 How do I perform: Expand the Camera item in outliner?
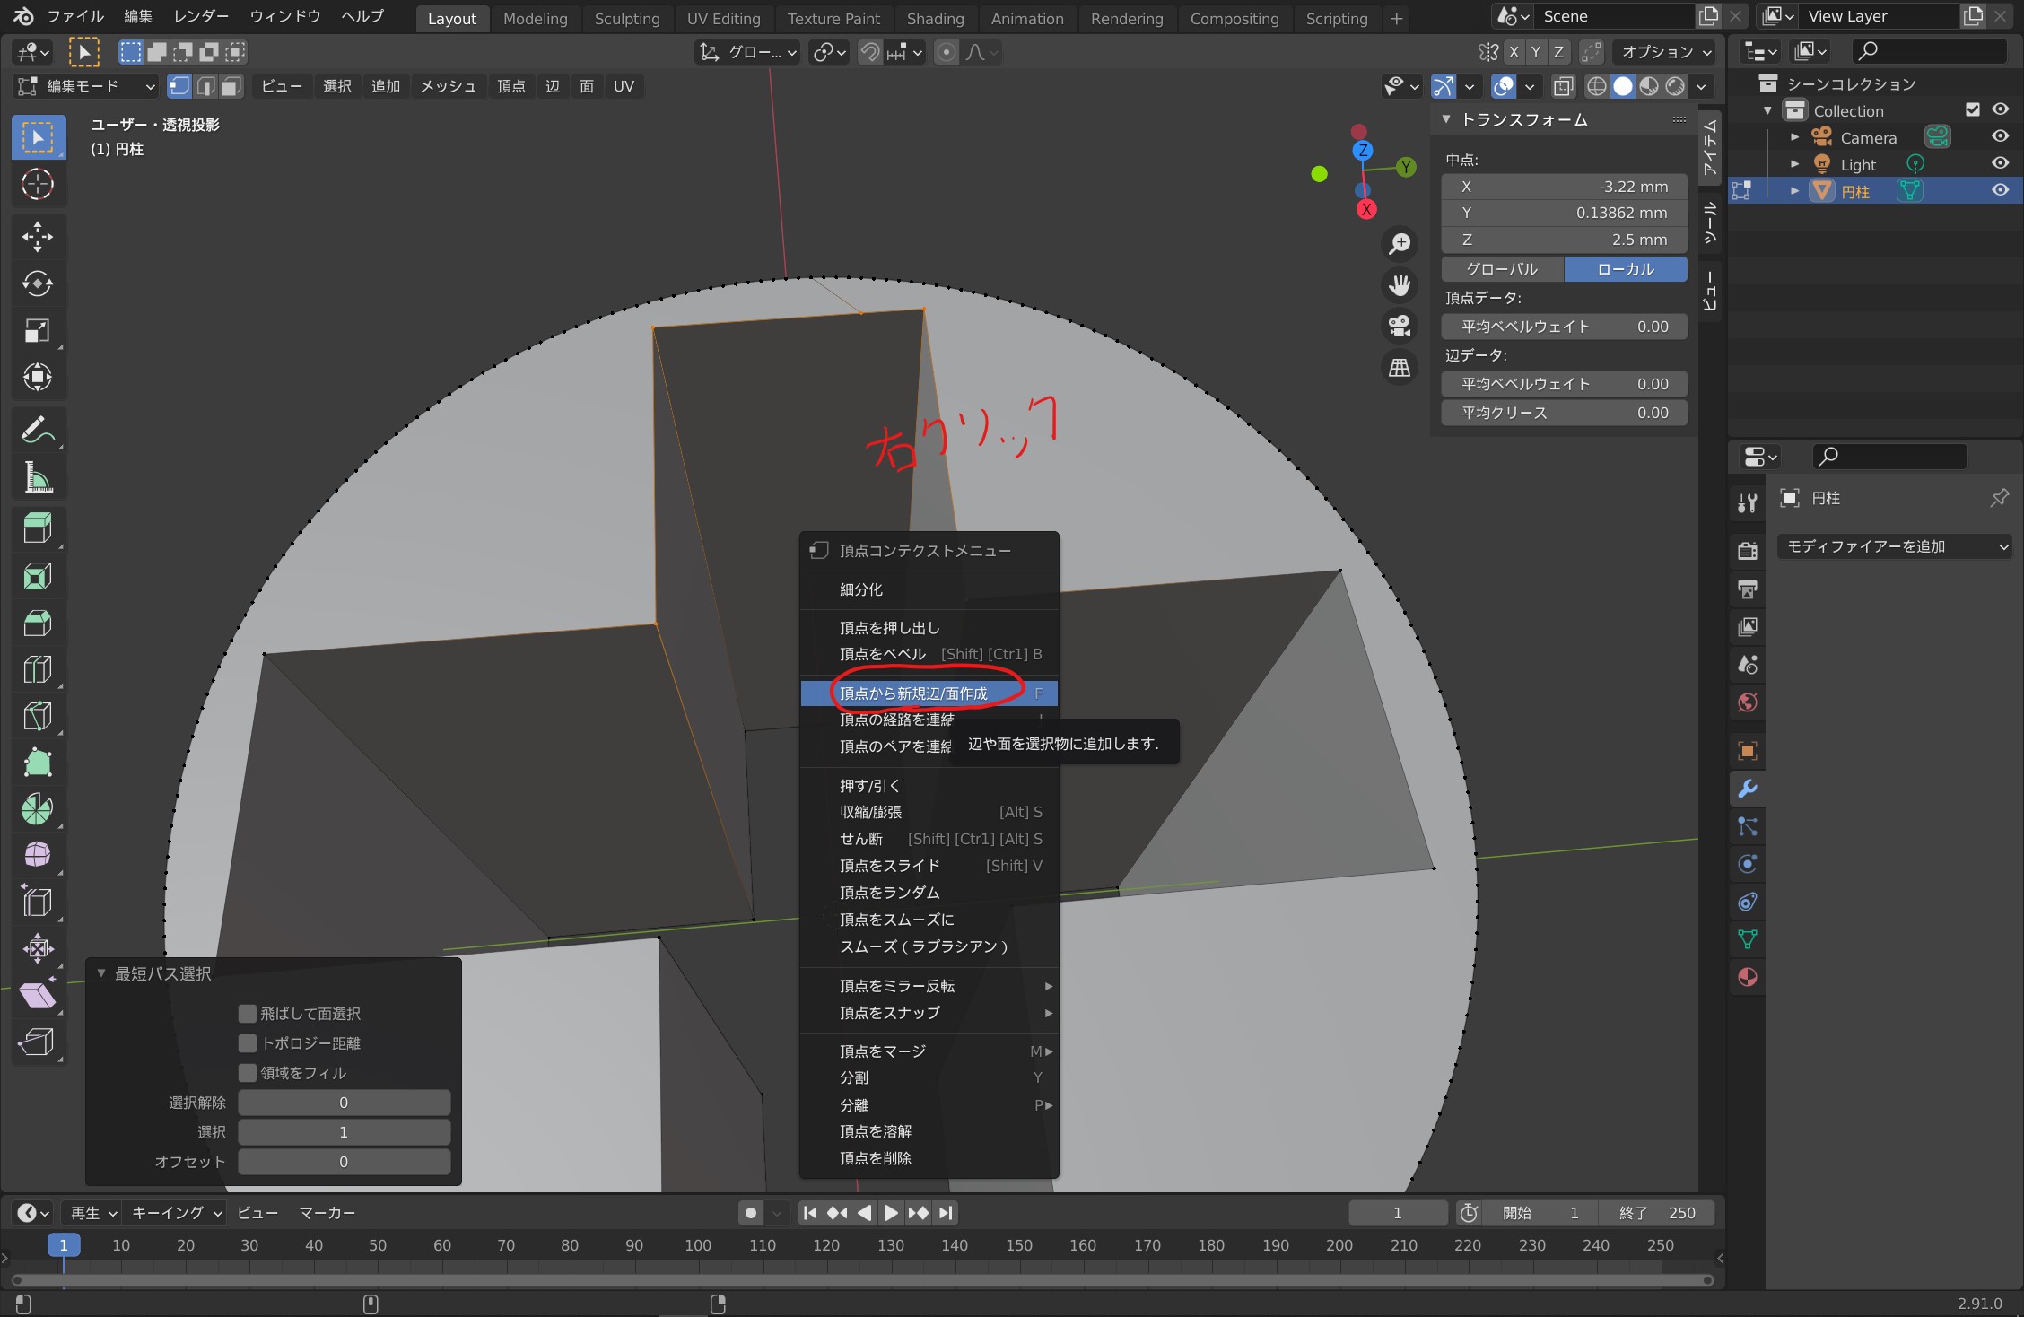pos(1794,137)
